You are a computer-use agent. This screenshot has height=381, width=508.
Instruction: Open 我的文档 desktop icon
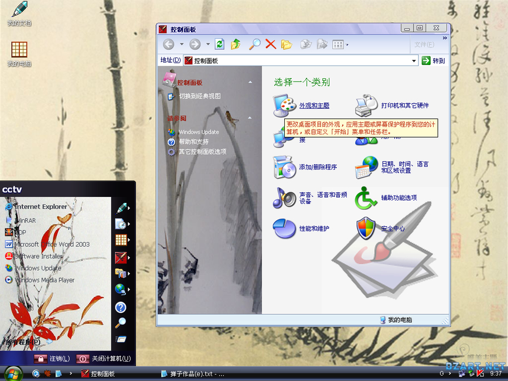click(x=19, y=13)
